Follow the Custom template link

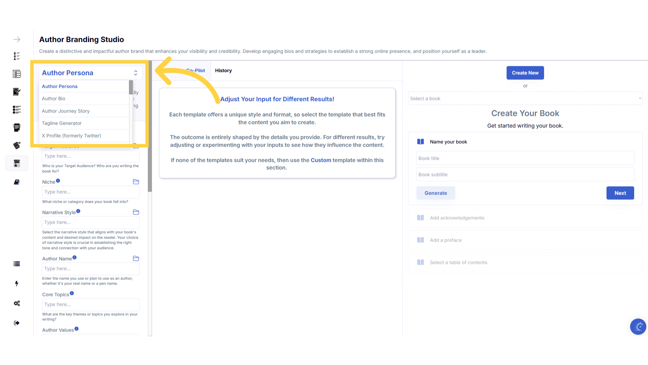321,160
